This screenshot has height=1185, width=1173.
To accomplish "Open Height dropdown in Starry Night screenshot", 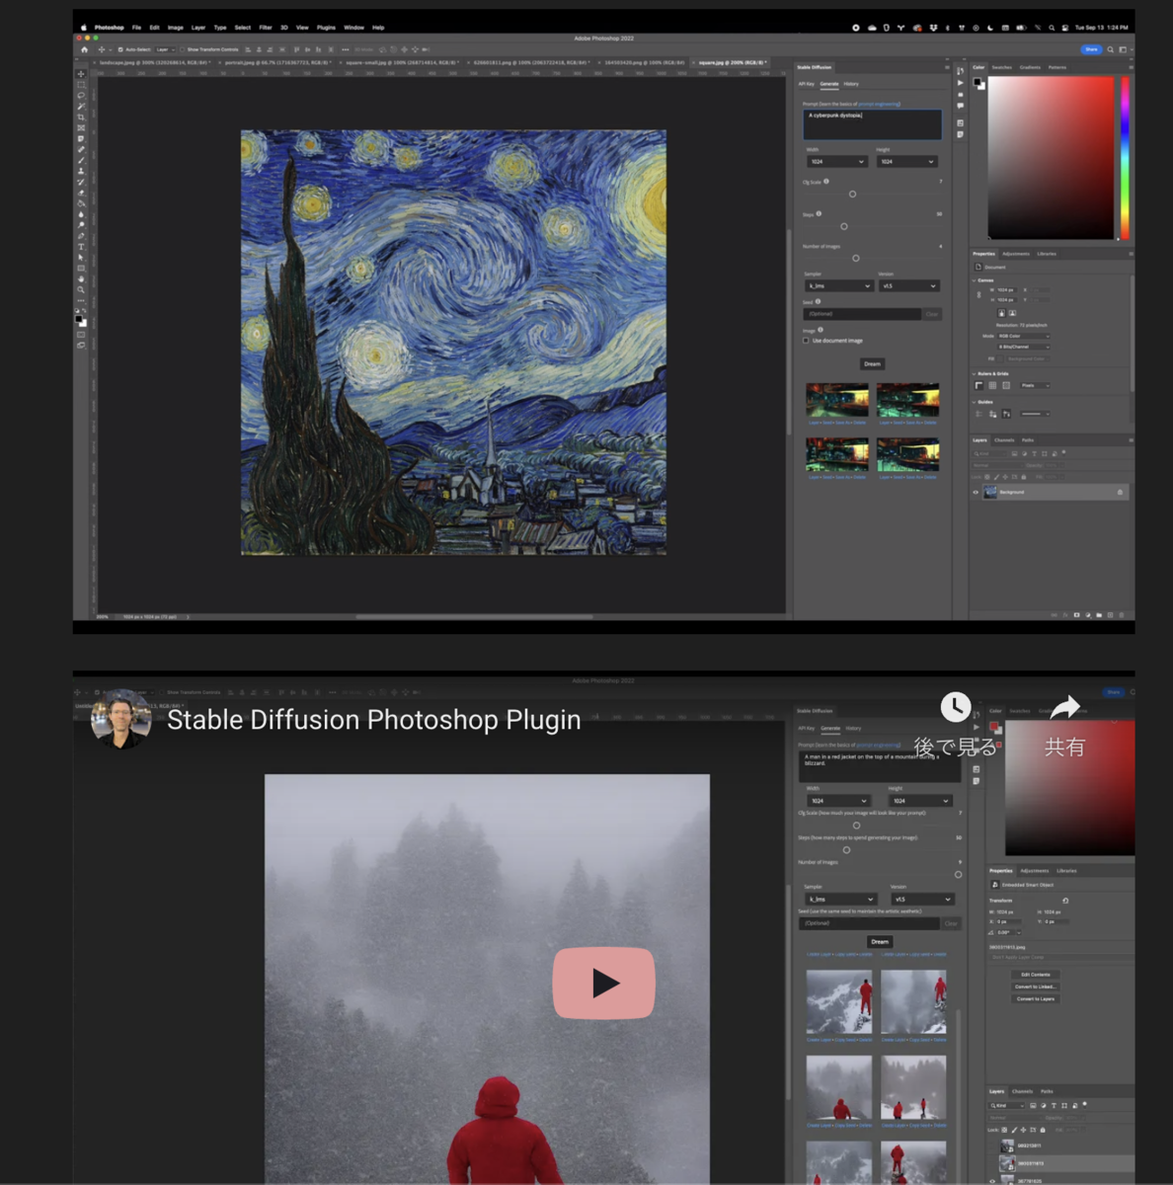I will click(x=907, y=162).
